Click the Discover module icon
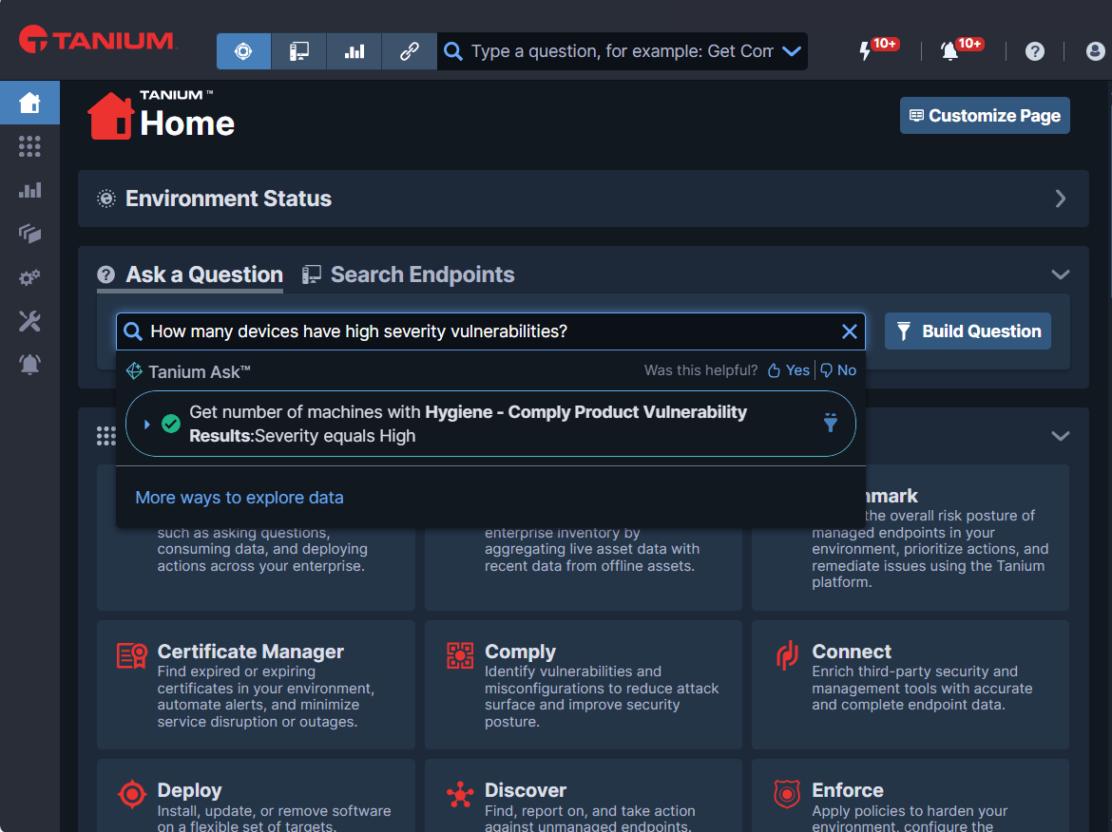 point(460,794)
